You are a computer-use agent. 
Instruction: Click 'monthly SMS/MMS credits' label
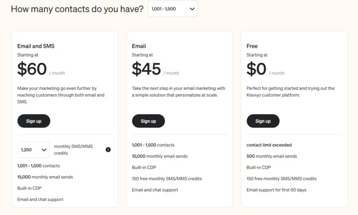(x=73, y=150)
